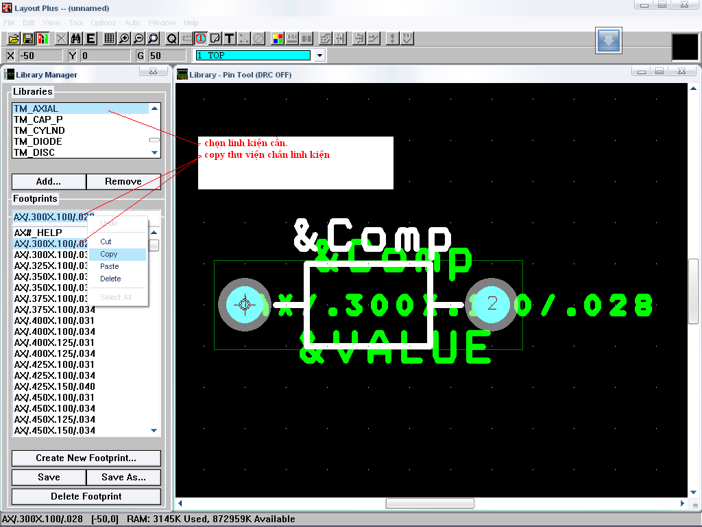Open the Query (Q) window icon
This screenshot has height=527, width=702.
click(x=171, y=39)
